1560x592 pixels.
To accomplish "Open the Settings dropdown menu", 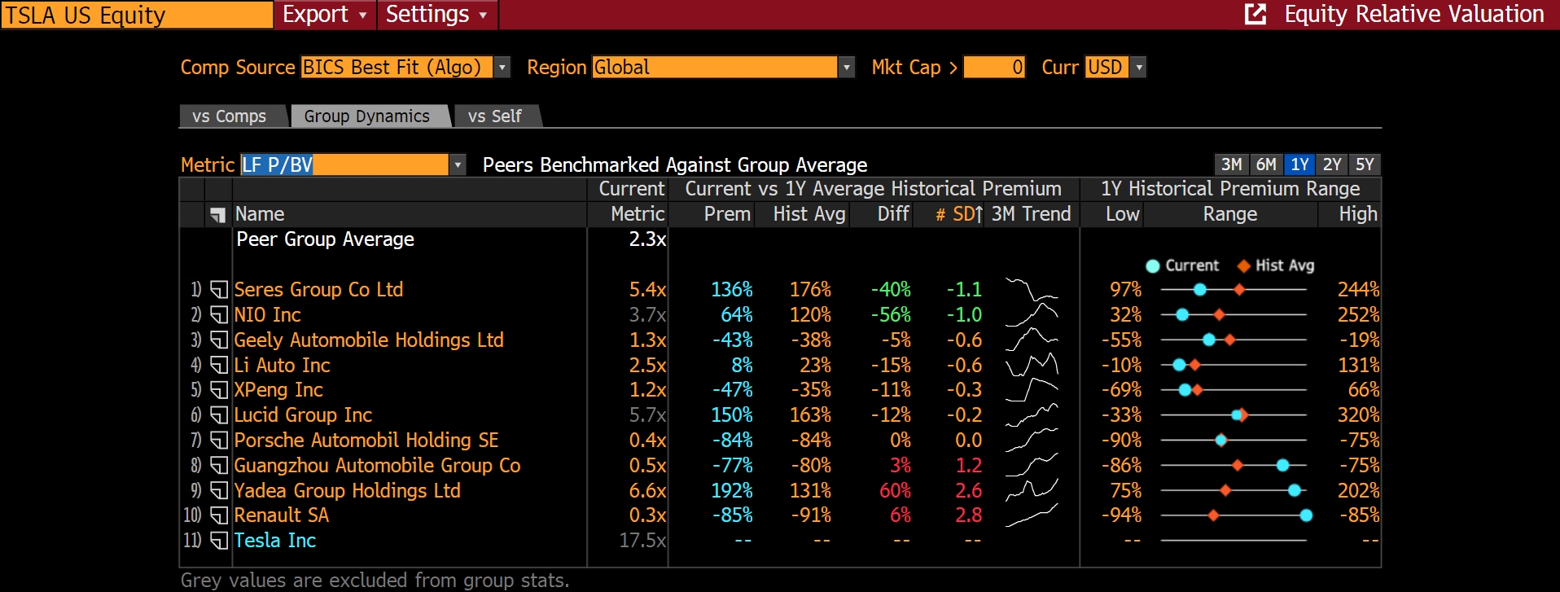I will click(x=437, y=15).
